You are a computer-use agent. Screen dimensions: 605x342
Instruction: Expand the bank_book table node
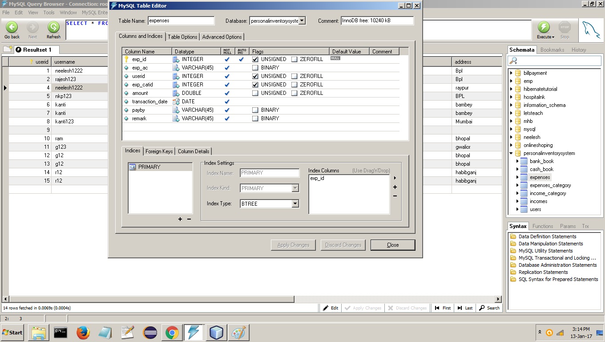(x=517, y=161)
